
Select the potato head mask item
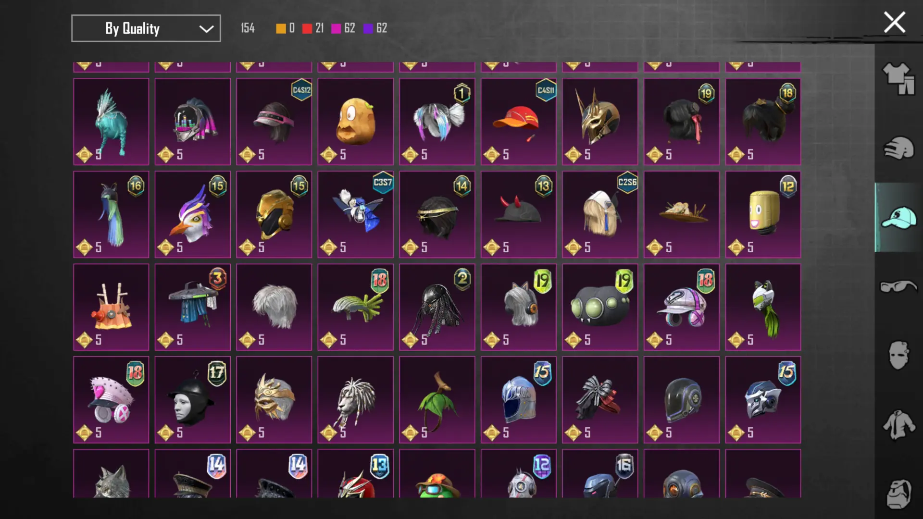pyautogui.click(x=356, y=122)
